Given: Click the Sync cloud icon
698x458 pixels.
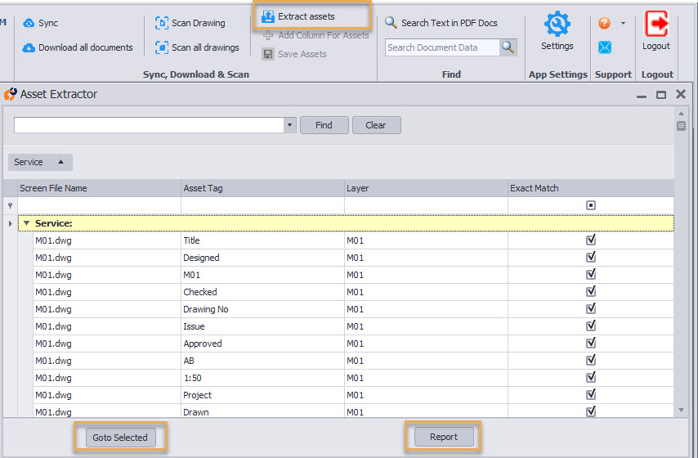Looking at the screenshot, I should point(29,23).
